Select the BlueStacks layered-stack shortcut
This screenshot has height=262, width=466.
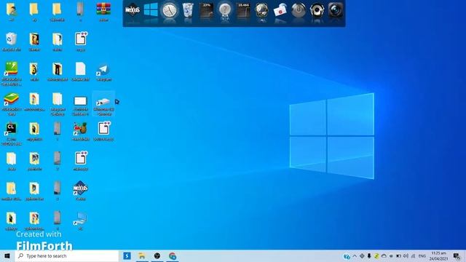[x=12, y=99]
